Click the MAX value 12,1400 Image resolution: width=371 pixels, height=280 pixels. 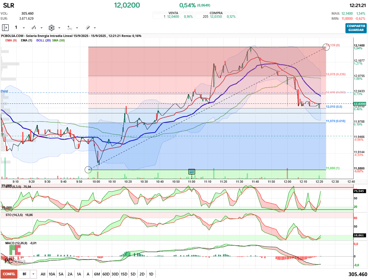click(347, 14)
